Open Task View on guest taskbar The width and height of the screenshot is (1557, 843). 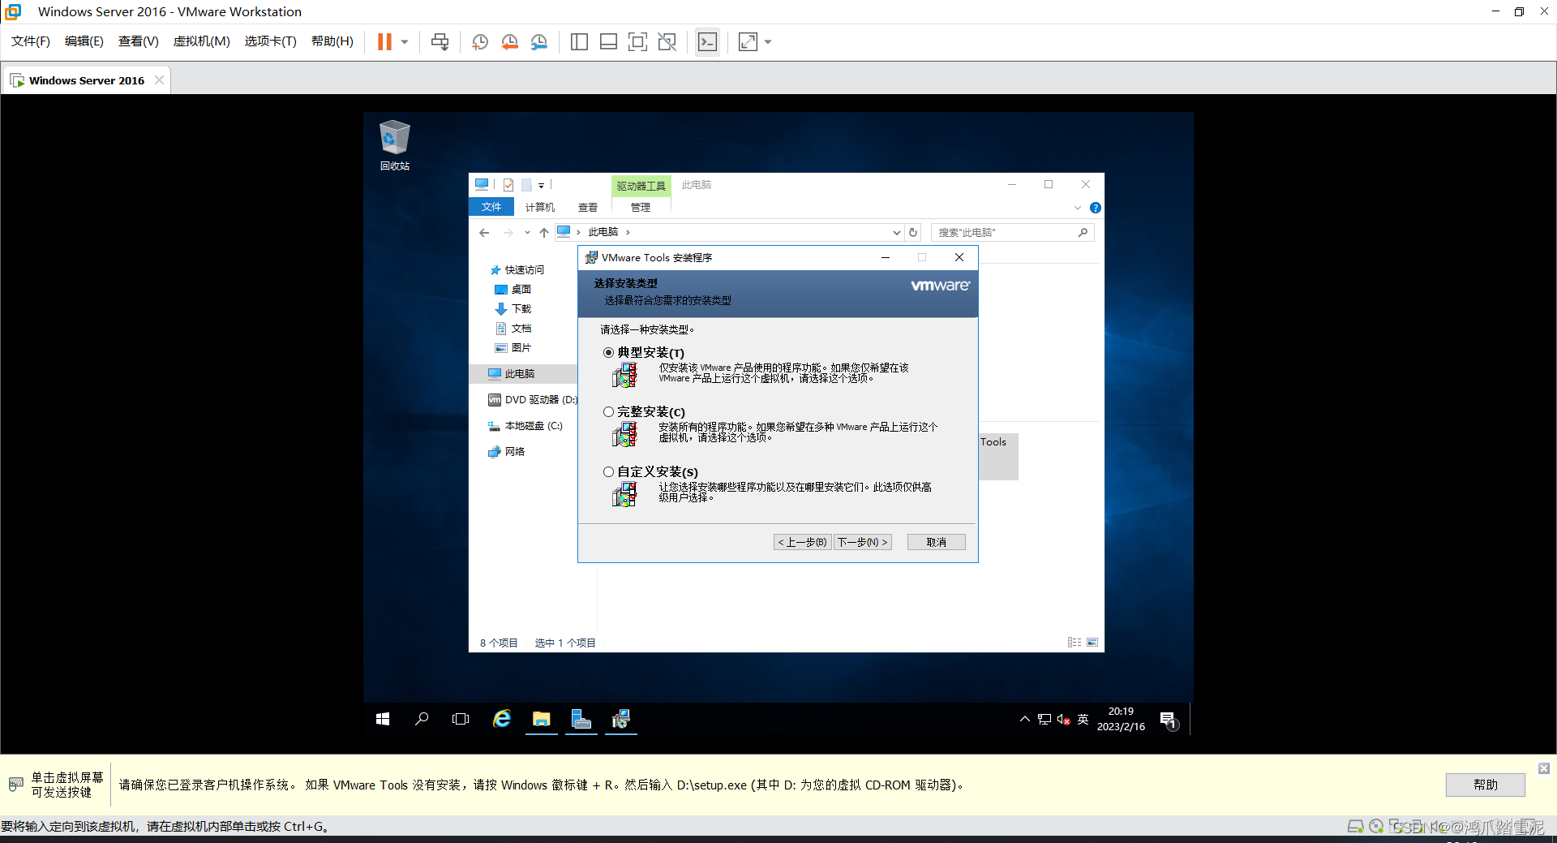pyautogui.click(x=461, y=719)
